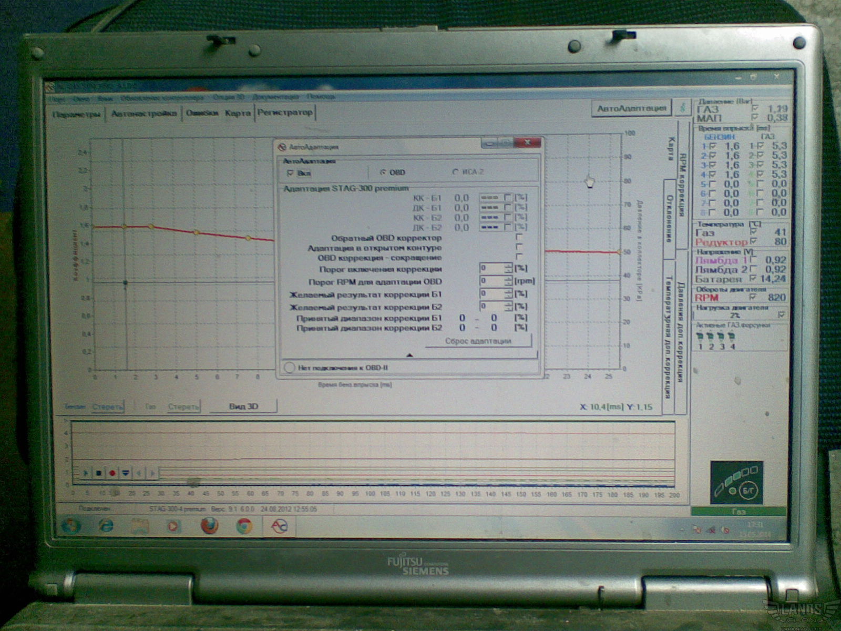Start recording with the red record button
841x631 pixels.
112,473
